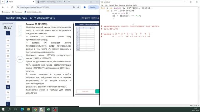The width and height of the screenshot is (200, 112).
Task: Go to task 24 in sidebar
Action: coord(8,82)
